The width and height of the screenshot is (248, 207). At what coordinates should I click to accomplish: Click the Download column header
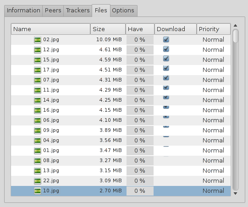pyautogui.click(x=176, y=29)
